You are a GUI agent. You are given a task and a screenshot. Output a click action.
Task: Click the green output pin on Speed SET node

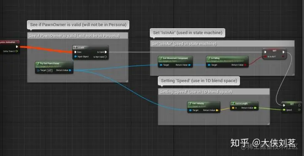coord(300,110)
